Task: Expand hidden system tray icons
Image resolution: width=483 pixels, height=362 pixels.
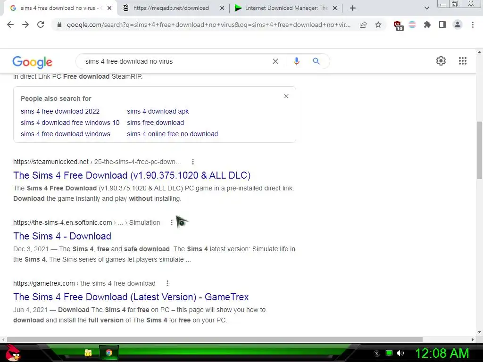Action: pyautogui.click(x=377, y=354)
